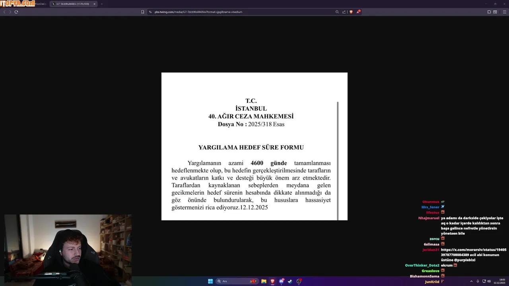This screenshot has width=509, height=286.
Task: Click chat username Okunmus
Action: coord(431,202)
